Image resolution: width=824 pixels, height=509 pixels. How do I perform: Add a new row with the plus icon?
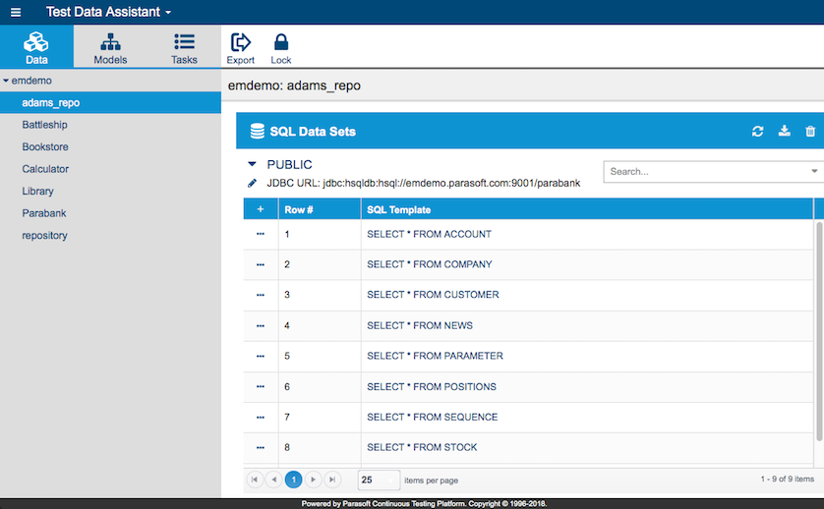pyautogui.click(x=261, y=209)
